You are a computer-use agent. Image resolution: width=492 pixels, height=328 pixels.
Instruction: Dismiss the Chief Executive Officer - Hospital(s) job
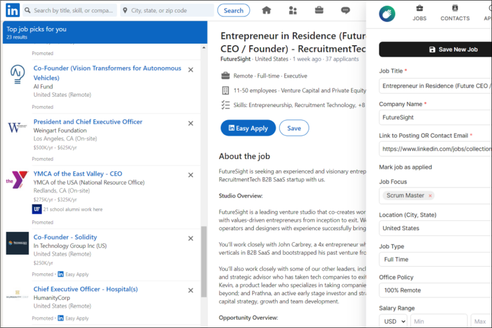pyautogui.click(x=191, y=290)
